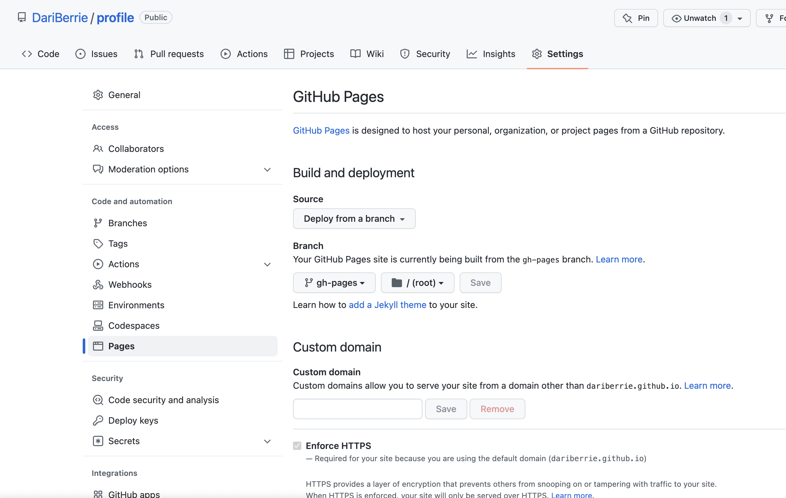Click the Deploy keys key icon
Image resolution: width=786 pixels, height=498 pixels.
pos(98,421)
